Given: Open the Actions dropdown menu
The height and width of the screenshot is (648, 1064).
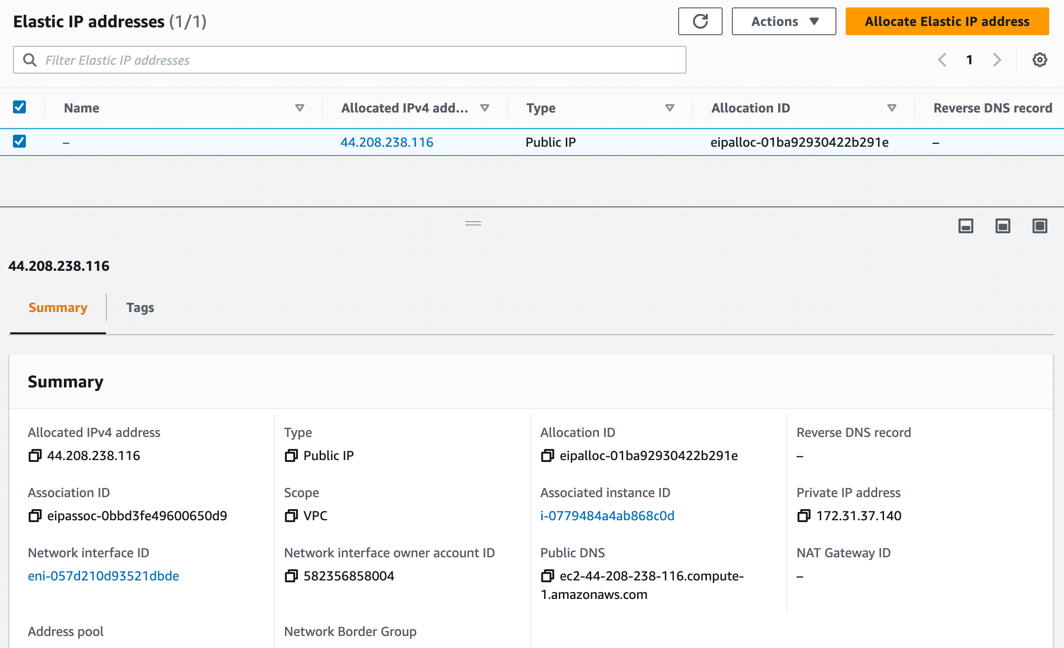Looking at the screenshot, I should tap(784, 21).
